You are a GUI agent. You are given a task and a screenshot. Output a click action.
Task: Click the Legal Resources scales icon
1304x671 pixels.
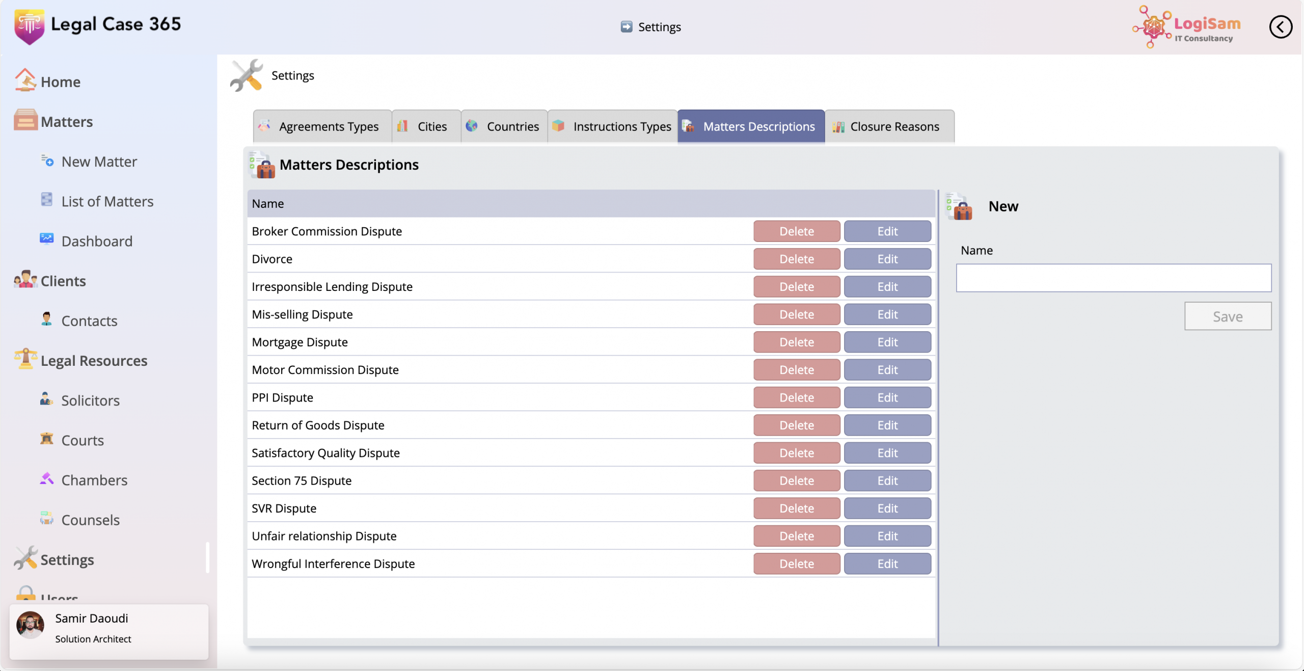tap(25, 359)
